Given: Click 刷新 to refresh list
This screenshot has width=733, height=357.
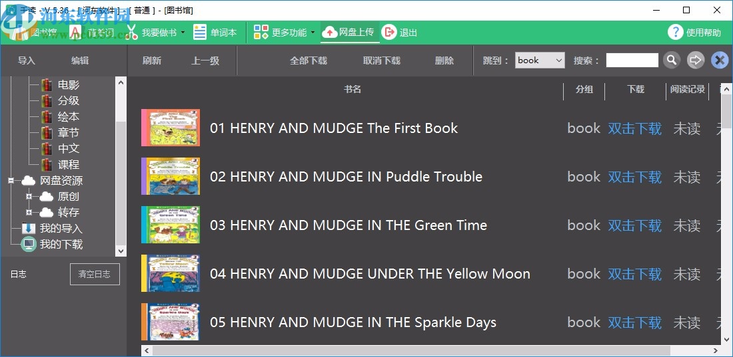Looking at the screenshot, I should (152, 60).
